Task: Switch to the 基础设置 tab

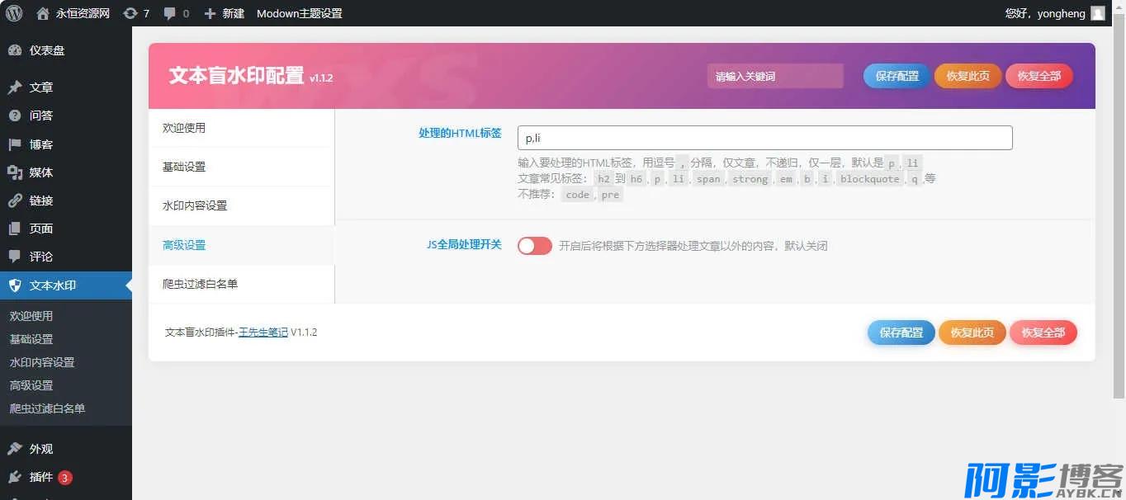Action: (x=184, y=167)
